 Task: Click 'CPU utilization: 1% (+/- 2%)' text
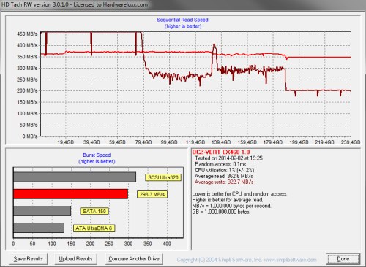[225, 170]
